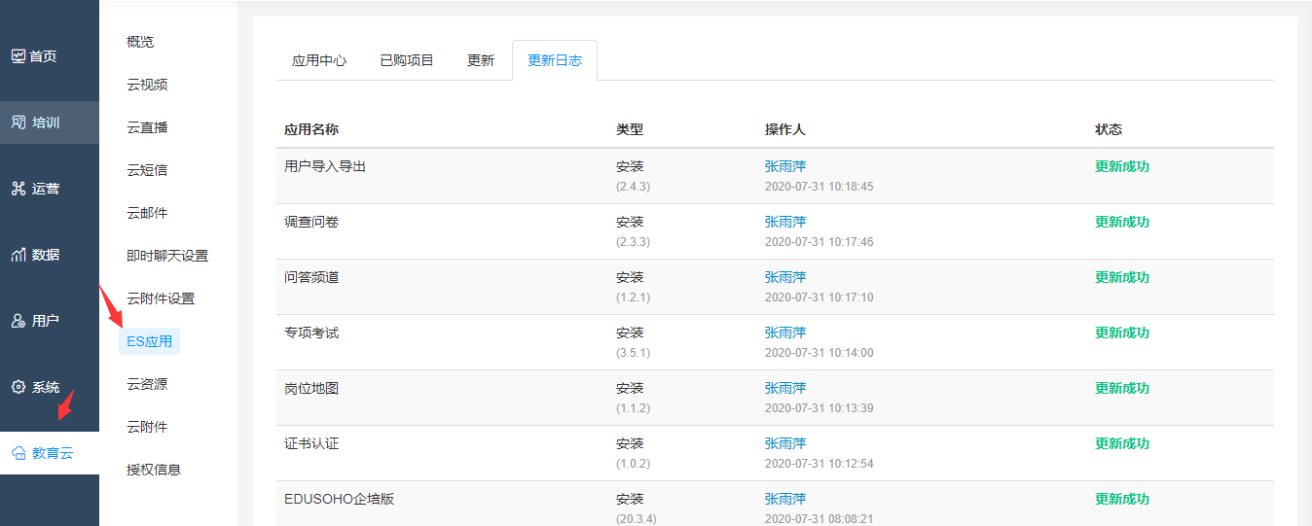Open 云视频 in the submenu
Screen dimensions: 1312x526
pos(147,85)
